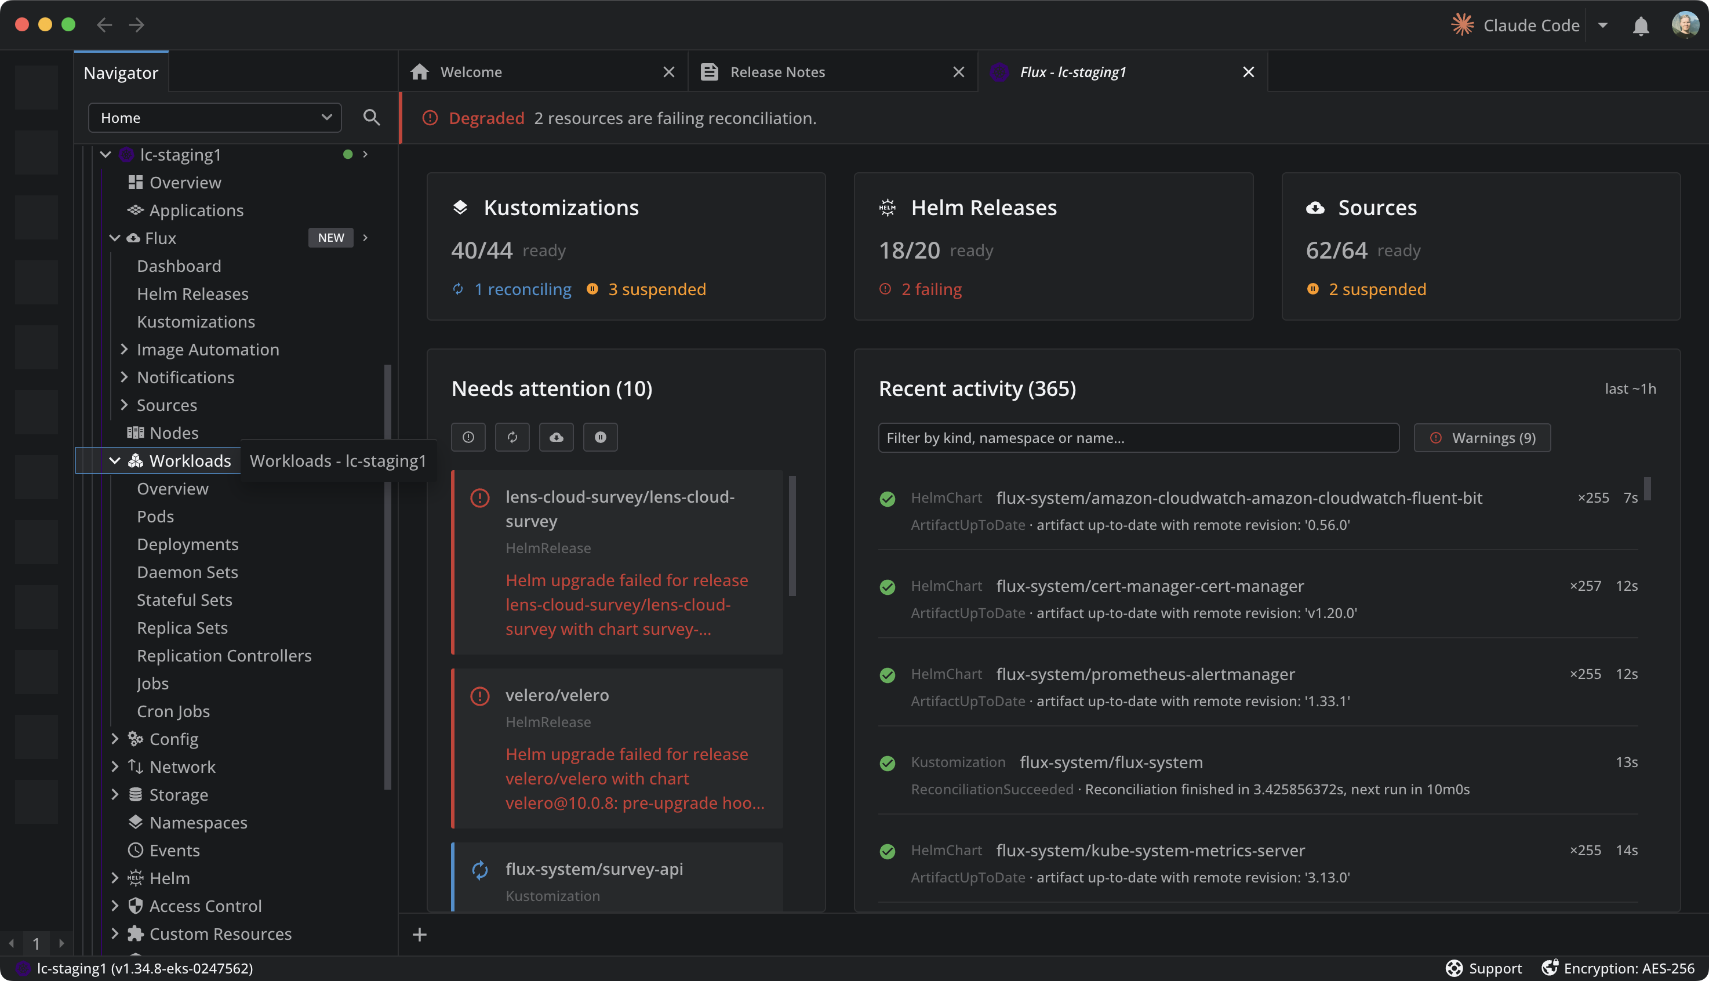Click the '3 suspended' link in Kustomizations
Image resolution: width=1709 pixels, height=981 pixels.
[657, 289]
